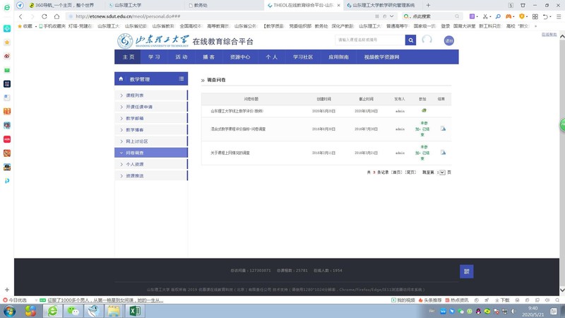Expand 课程列表 in the sidebar

click(134, 95)
